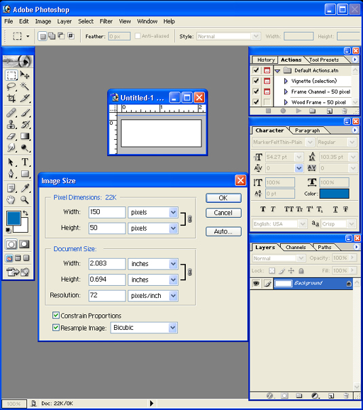Toggle Anti-aliased checkbox in options bar
Viewport: 363px width, 410px height.
(138, 36)
